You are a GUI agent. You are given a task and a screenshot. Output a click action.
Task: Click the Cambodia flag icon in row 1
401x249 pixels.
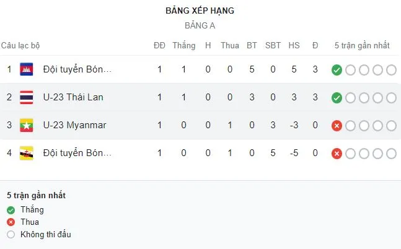26,69
